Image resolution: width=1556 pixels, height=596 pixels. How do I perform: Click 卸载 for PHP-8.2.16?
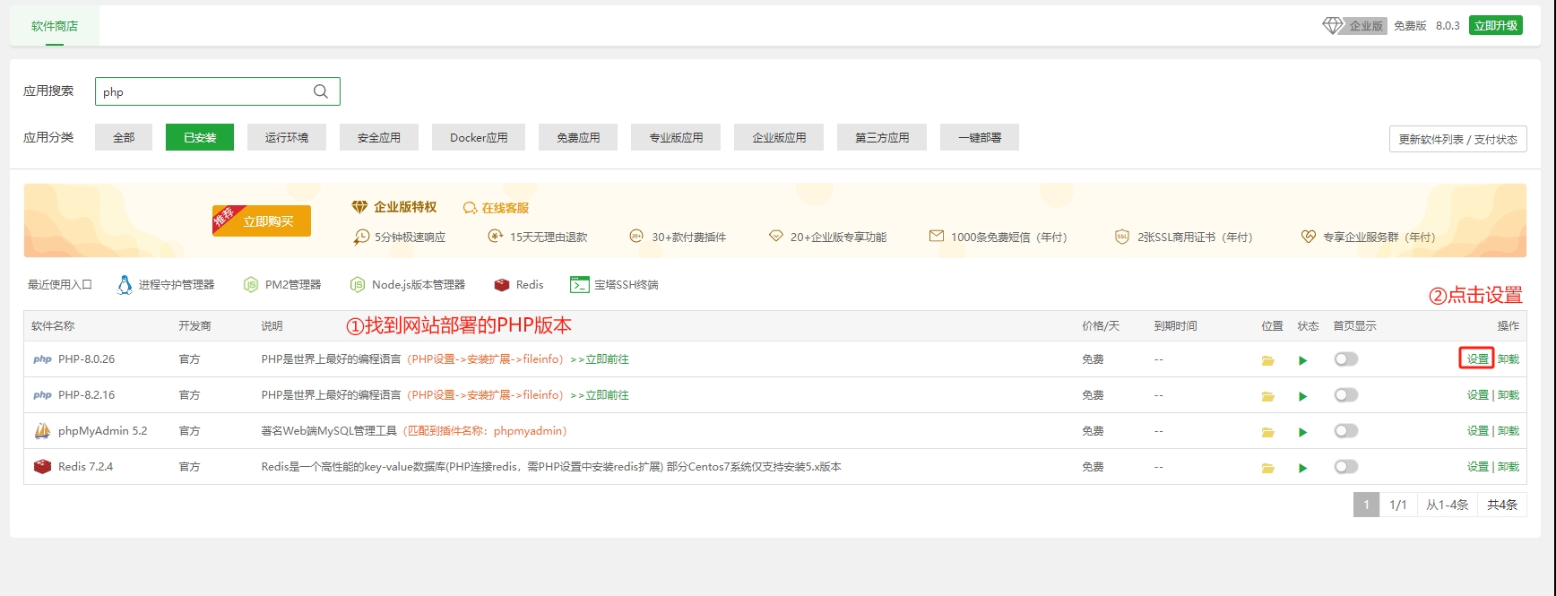coord(1508,395)
